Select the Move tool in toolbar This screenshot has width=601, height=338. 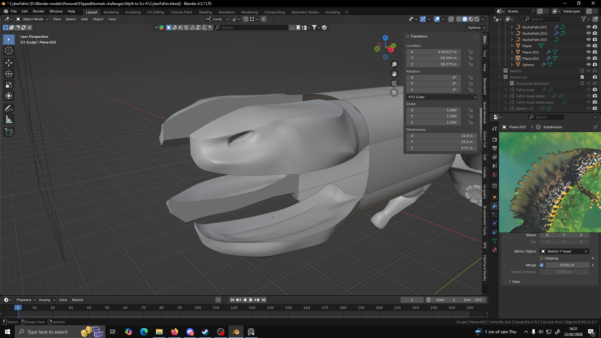(9, 63)
